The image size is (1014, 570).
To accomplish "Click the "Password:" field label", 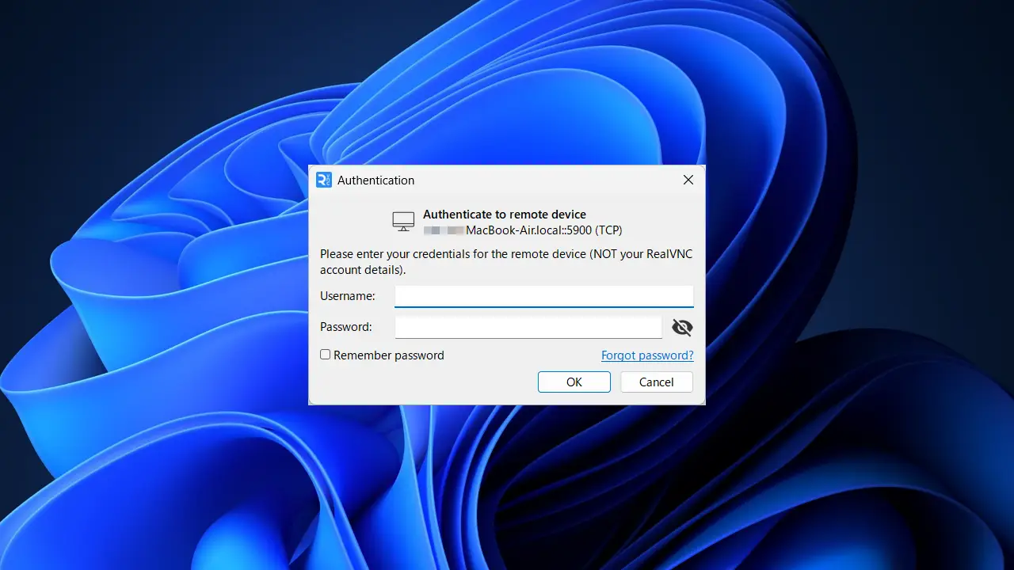I will (x=345, y=327).
